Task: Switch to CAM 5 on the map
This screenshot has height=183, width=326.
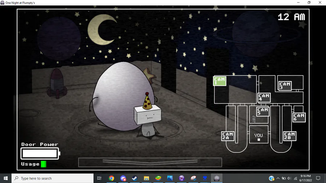Action: tap(263, 111)
